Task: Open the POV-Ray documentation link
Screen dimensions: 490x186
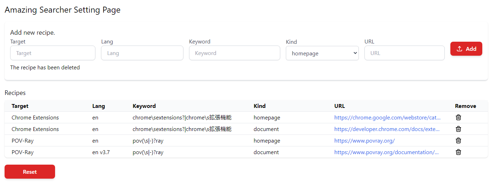Action: [x=386, y=152]
